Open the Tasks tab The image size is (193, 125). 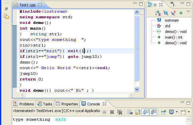coord(45,104)
